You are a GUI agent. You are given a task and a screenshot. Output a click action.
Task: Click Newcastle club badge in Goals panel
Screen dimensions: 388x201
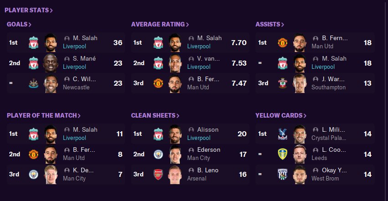pyautogui.click(x=34, y=83)
